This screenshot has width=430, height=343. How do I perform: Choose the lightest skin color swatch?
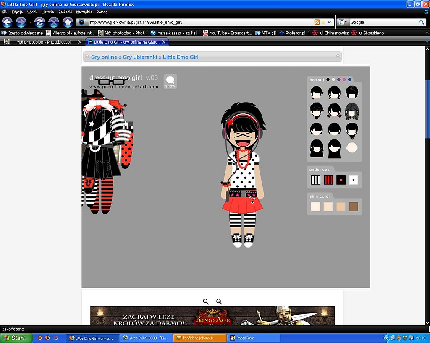click(x=316, y=207)
